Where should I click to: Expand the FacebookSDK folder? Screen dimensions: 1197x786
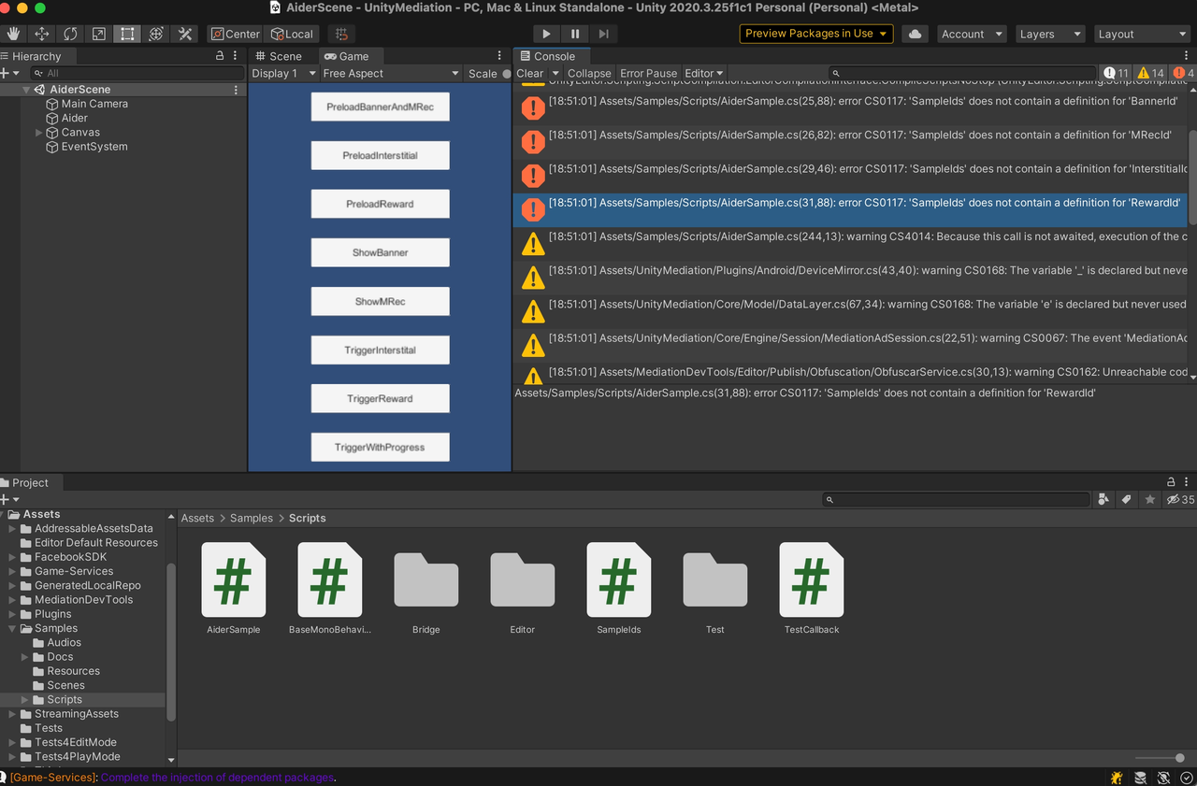[x=12, y=557]
